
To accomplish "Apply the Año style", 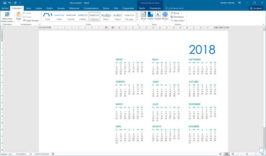I will coord(48,16).
